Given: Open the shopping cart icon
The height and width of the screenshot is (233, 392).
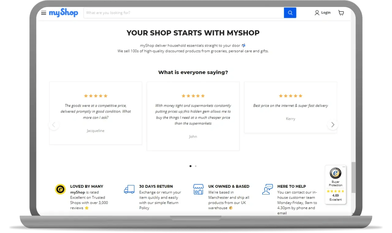Looking at the screenshot, I should (341, 13).
